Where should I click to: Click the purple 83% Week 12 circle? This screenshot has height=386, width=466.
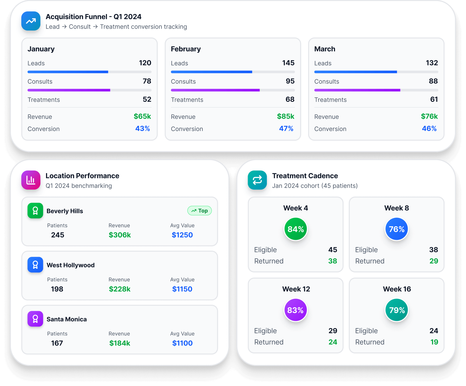(296, 310)
